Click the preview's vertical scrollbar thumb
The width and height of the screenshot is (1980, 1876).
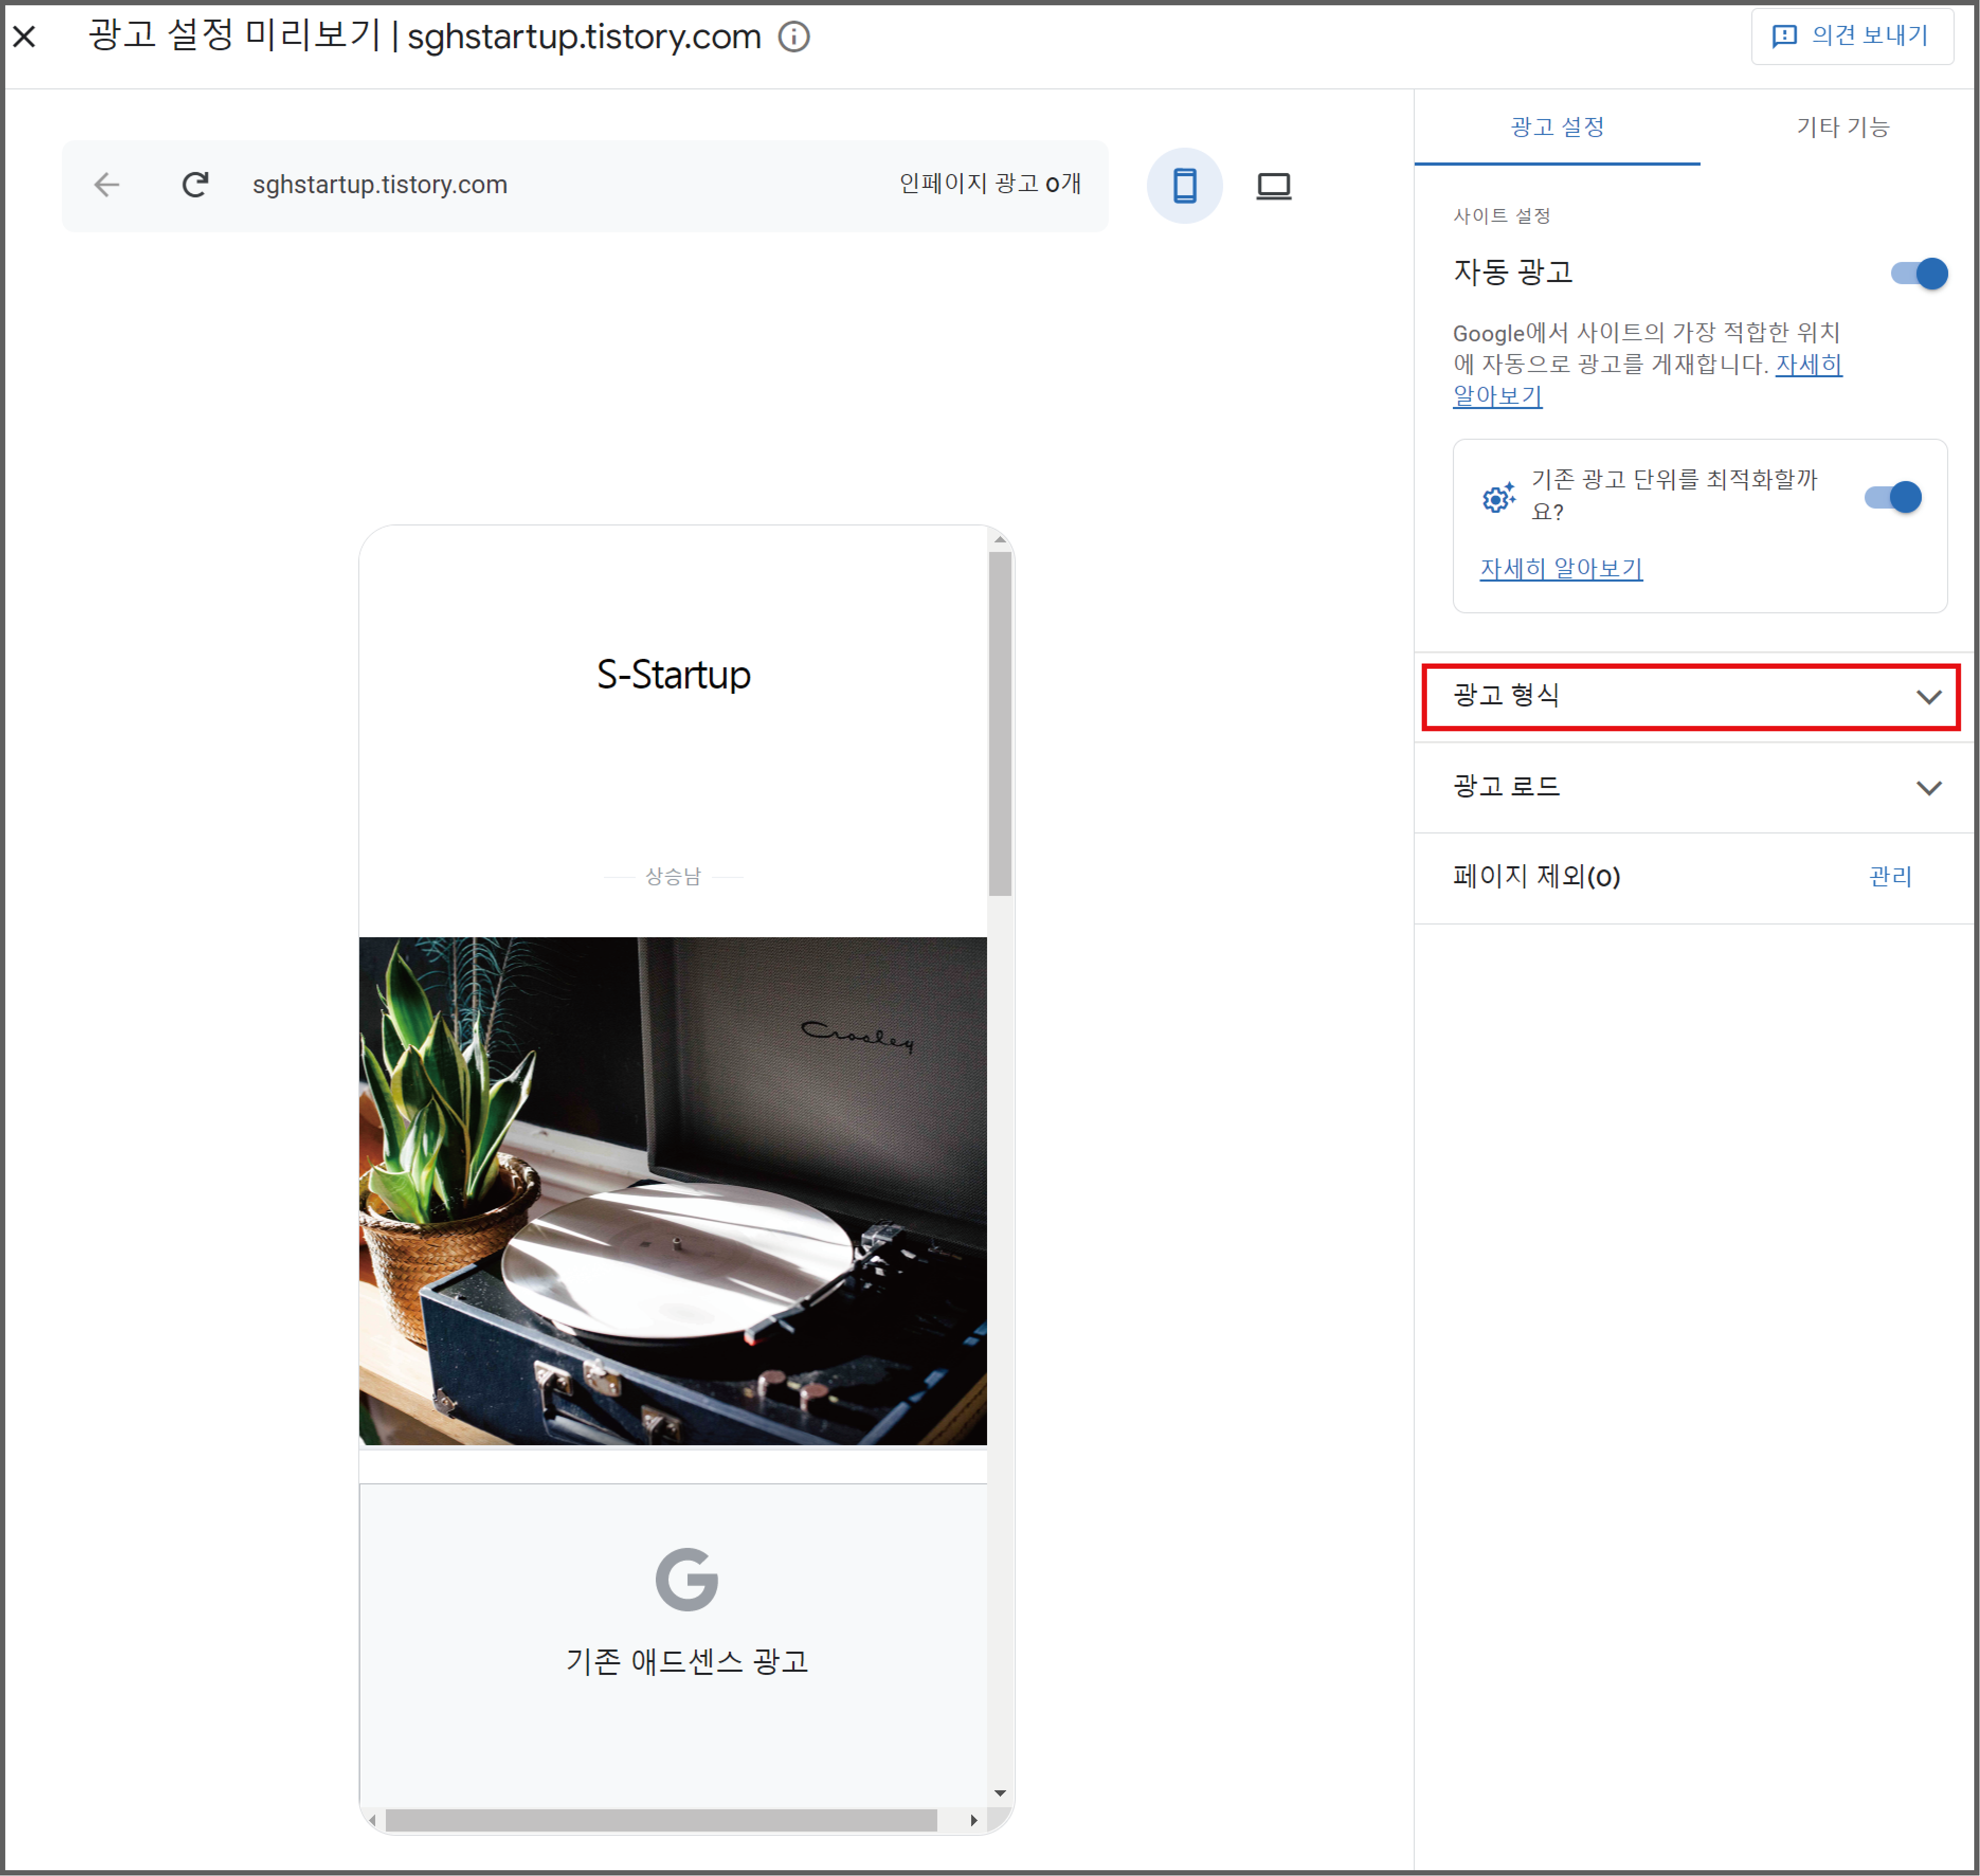coord(1000,724)
